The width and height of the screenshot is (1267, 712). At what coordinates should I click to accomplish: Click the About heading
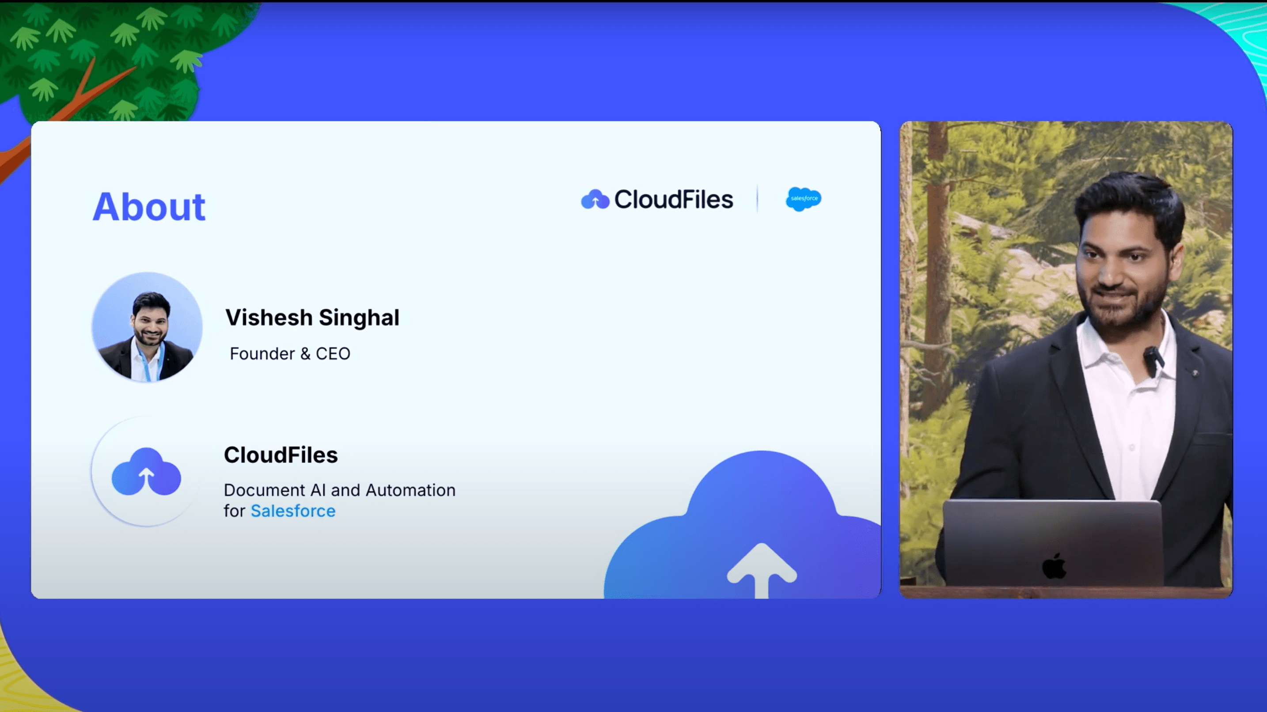149,207
